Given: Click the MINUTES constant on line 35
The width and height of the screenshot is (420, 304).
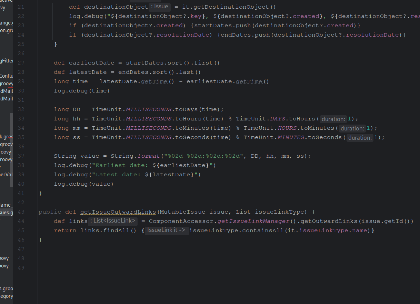Looking at the screenshot, I should (x=291, y=137).
